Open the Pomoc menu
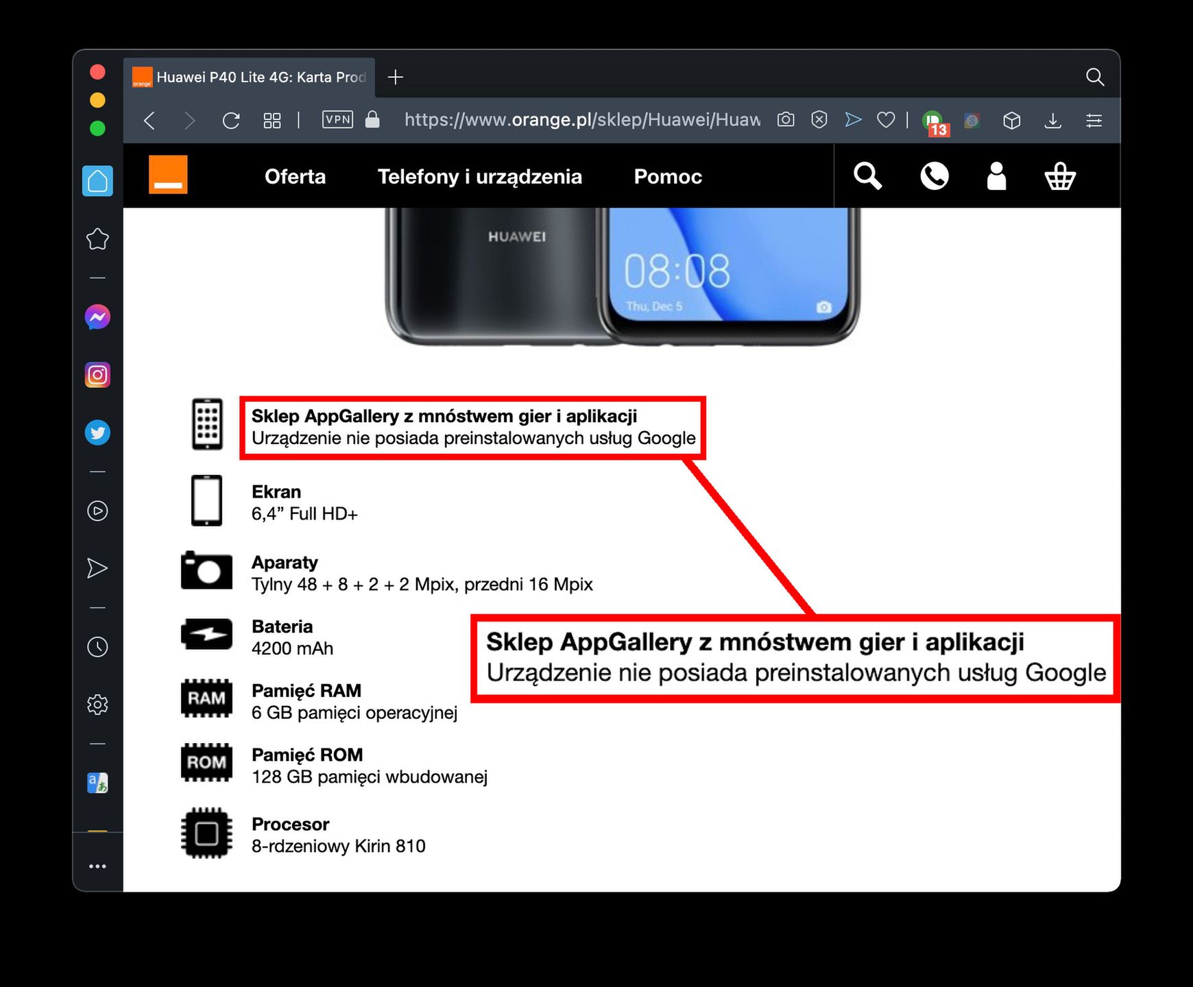 tap(668, 176)
